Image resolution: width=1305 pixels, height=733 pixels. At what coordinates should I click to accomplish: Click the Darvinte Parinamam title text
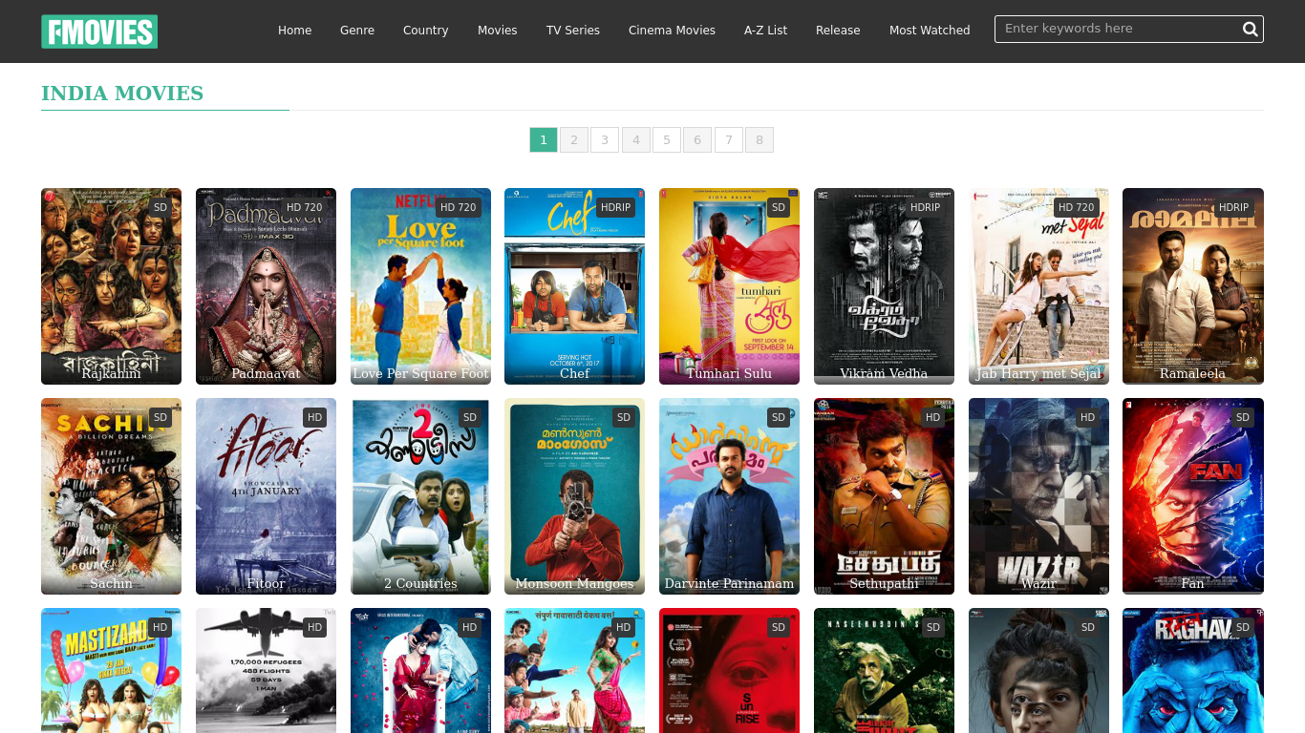point(729,583)
